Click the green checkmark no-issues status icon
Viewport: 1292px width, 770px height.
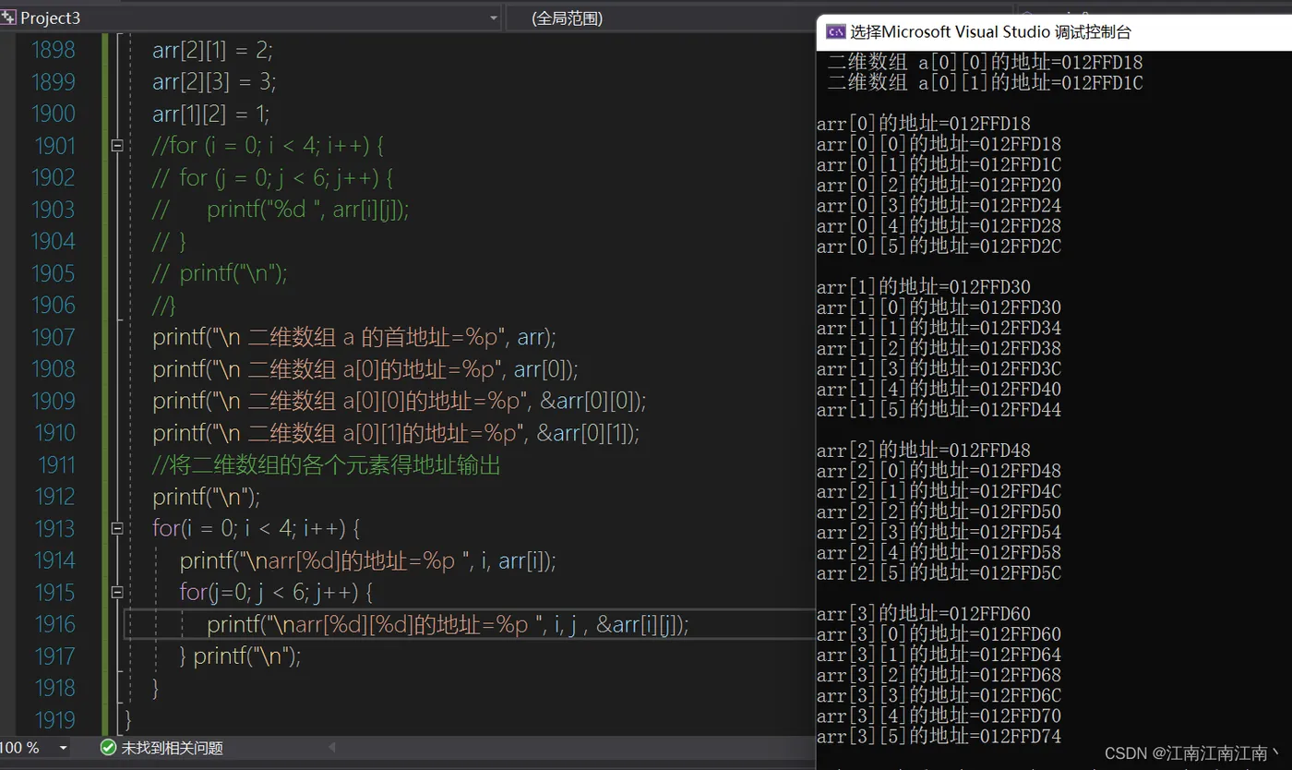click(x=108, y=748)
